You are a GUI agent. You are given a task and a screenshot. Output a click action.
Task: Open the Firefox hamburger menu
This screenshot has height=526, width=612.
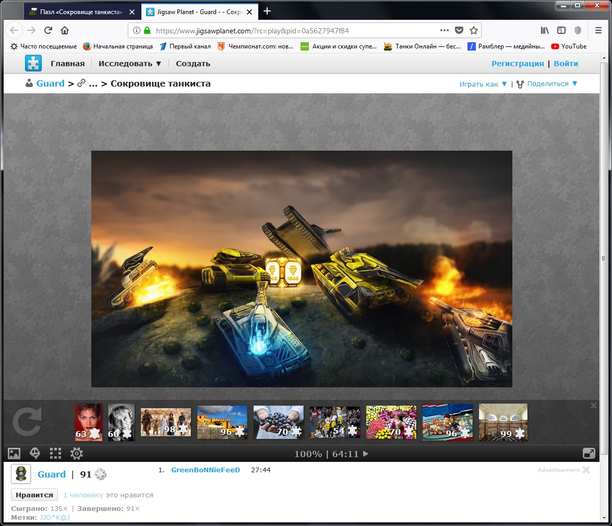(598, 30)
